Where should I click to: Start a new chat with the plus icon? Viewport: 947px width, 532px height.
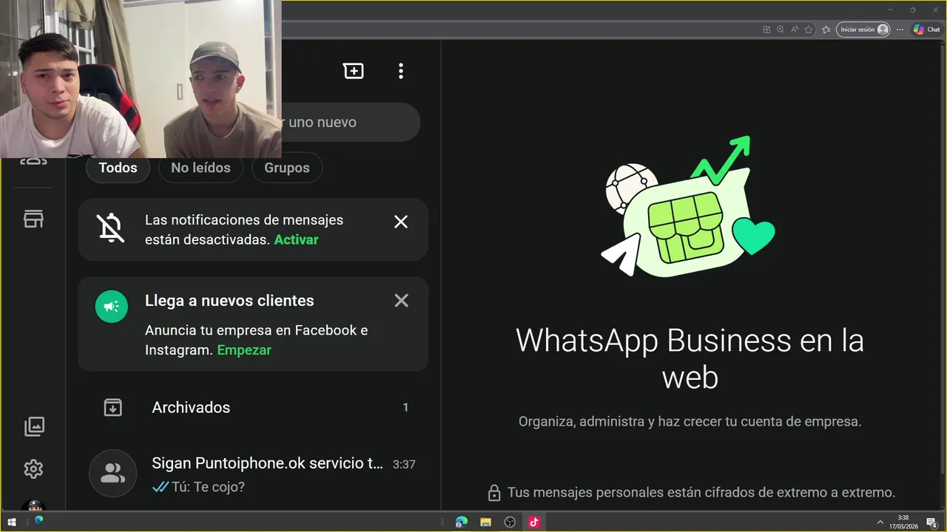click(354, 71)
